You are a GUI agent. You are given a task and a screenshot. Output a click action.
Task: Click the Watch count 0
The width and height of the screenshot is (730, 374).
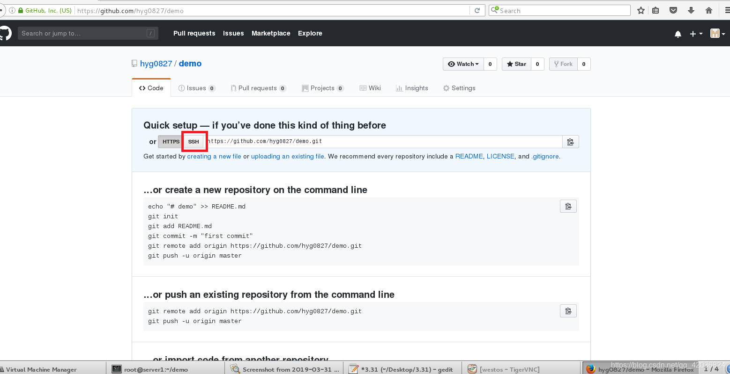coord(490,64)
